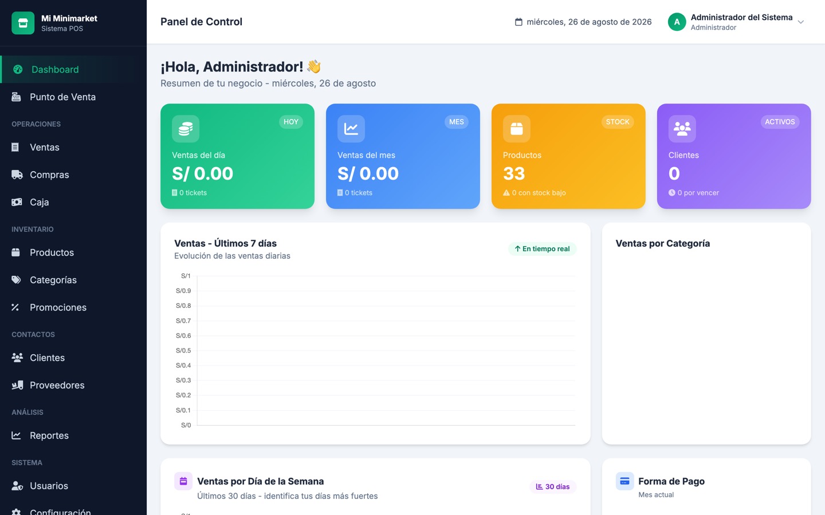Click the Promociones percent icon
This screenshot has width=825, height=515.
[x=15, y=307]
